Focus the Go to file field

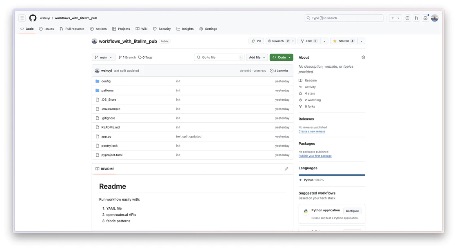219,58
